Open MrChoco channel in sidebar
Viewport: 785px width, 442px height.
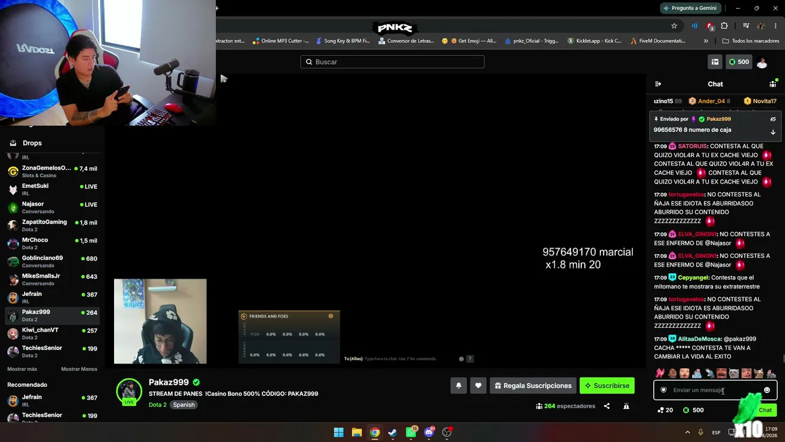coord(52,243)
